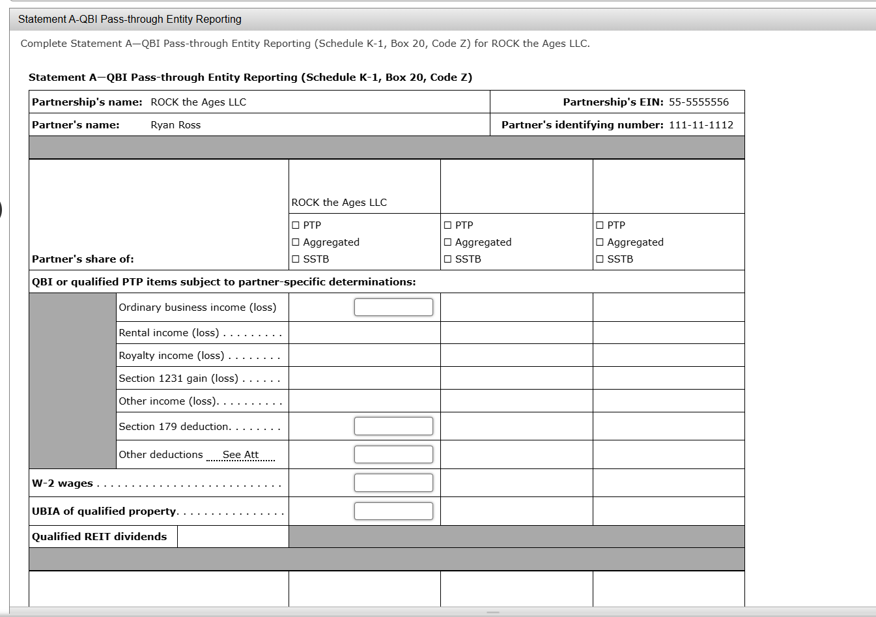This screenshot has width=876, height=617.
Task: Click the 'QBI or qualified PTP items' row heading
Action: [224, 282]
